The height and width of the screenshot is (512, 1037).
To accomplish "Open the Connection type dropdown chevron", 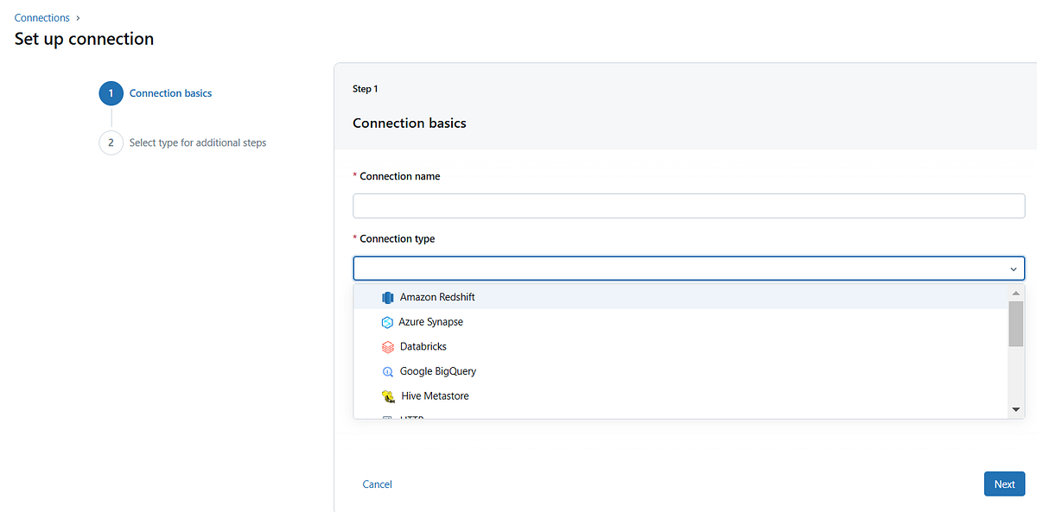I will pyautogui.click(x=1014, y=269).
